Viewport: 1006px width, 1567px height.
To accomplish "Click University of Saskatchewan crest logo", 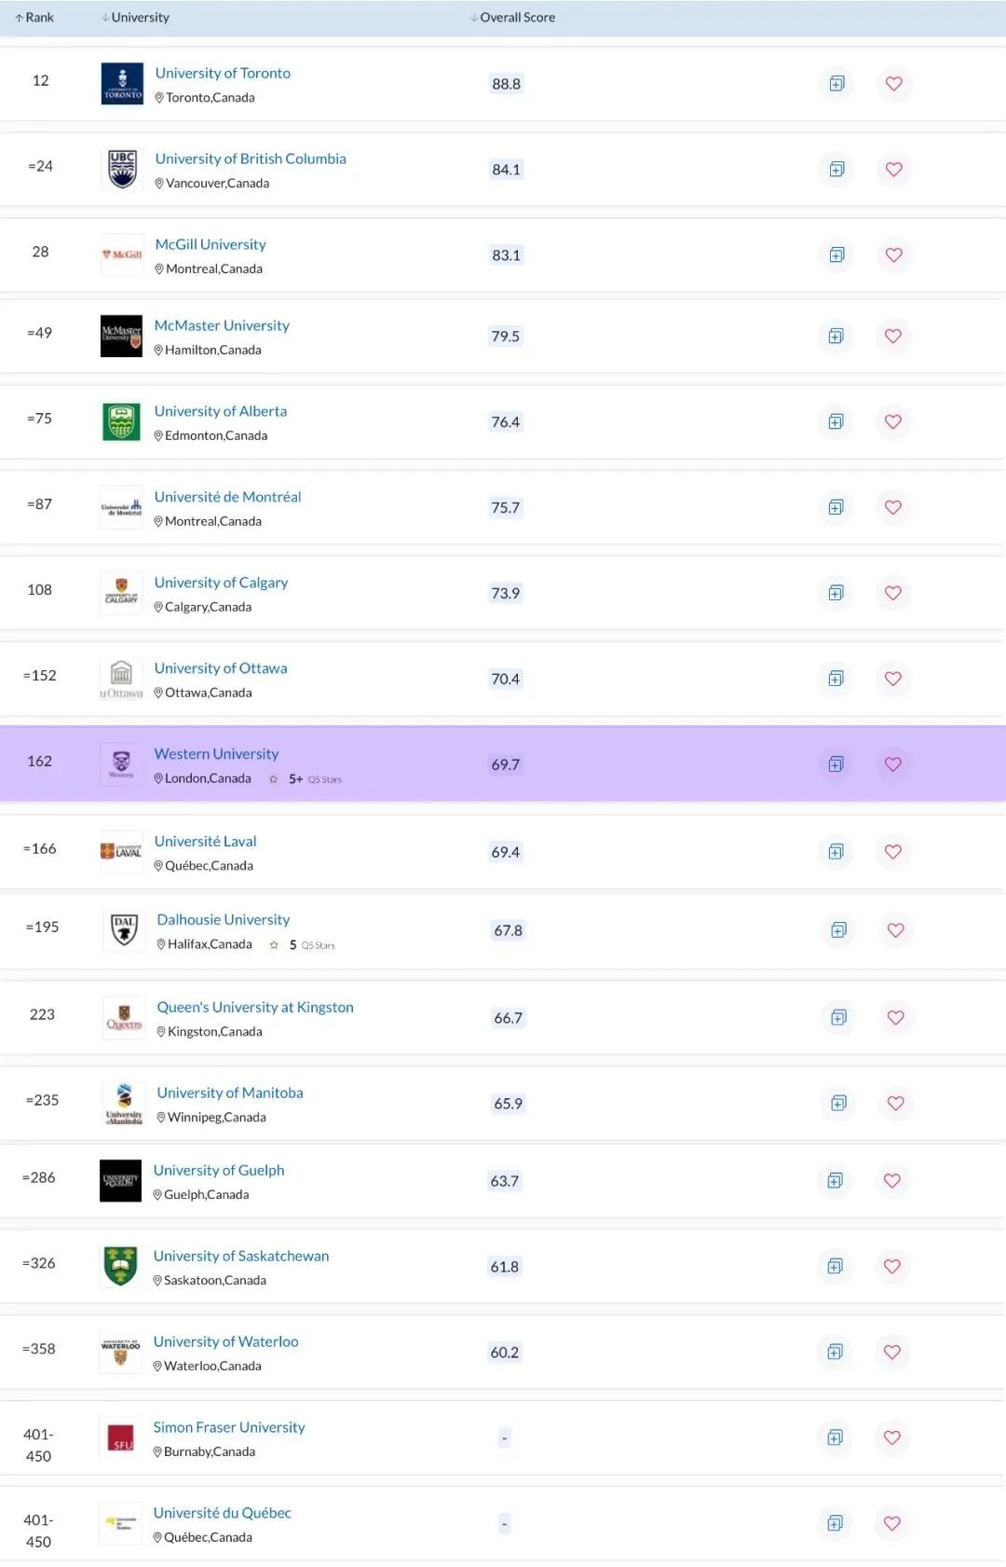I will [x=120, y=1267].
